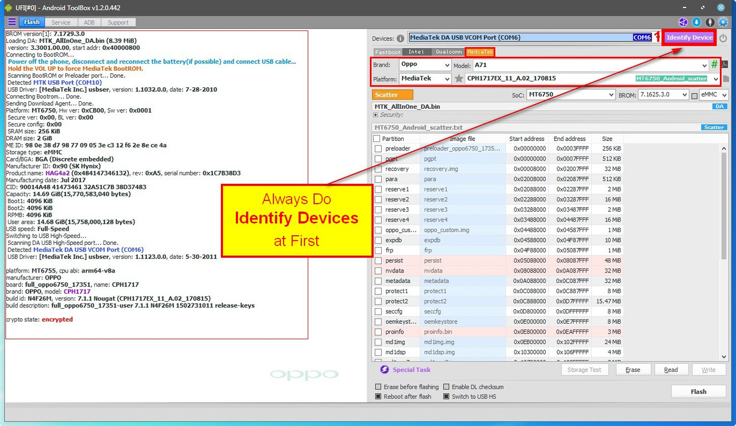Click the Image file column header

click(x=462, y=139)
